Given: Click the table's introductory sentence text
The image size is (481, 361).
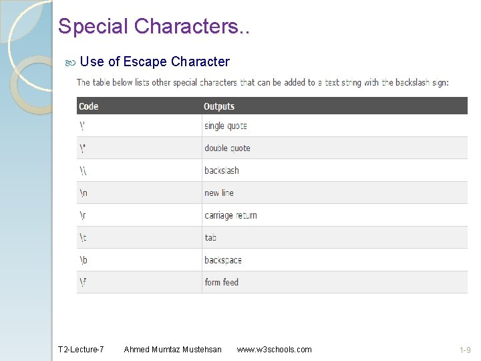Looking at the screenshot, I should [263, 83].
